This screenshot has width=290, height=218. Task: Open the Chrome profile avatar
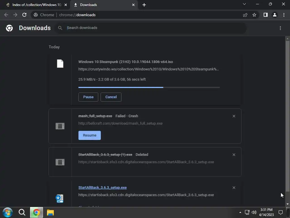[275, 15]
